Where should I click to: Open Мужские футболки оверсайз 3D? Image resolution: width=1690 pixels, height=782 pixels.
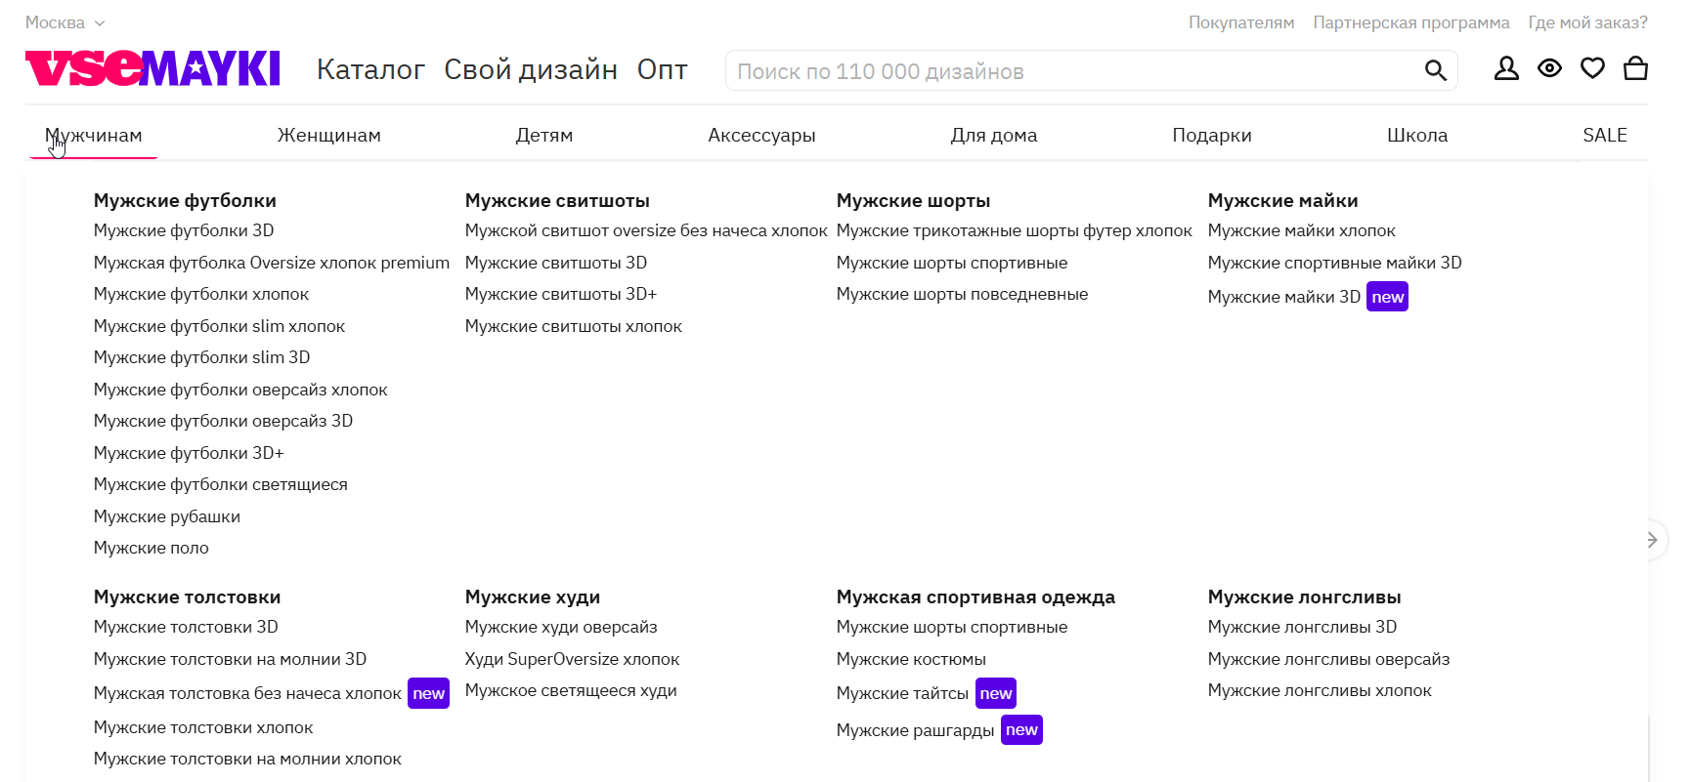[x=223, y=421]
